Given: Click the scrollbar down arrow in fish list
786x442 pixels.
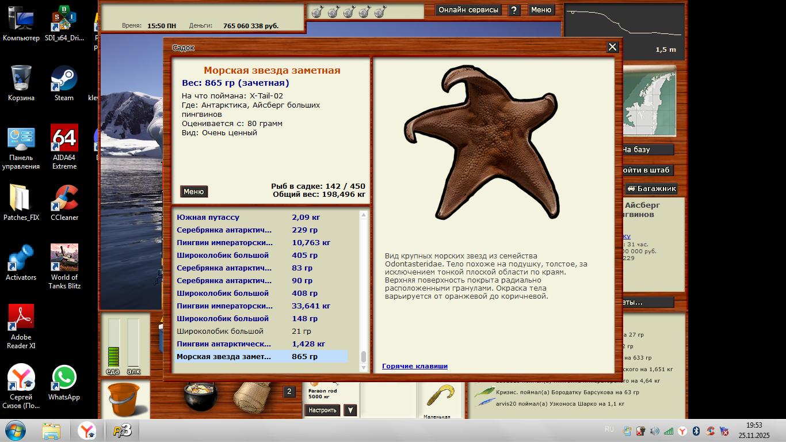Looking at the screenshot, I should [364, 368].
